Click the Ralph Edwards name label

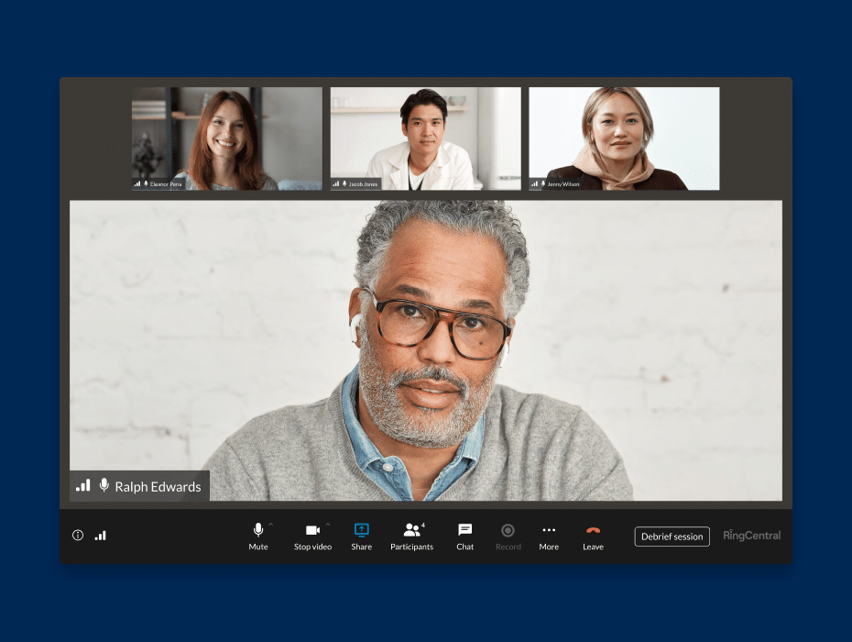click(x=158, y=487)
